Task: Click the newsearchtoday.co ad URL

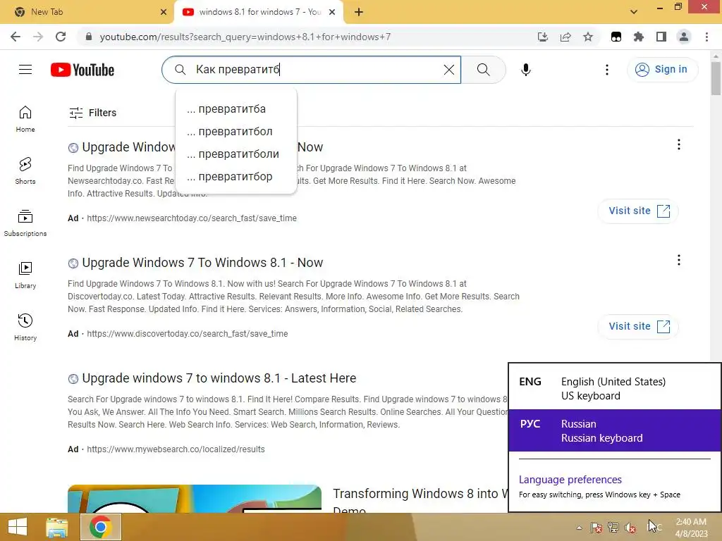Action: click(192, 218)
